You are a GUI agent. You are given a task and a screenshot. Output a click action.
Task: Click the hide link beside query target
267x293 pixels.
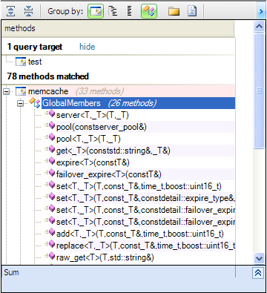click(x=87, y=47)
